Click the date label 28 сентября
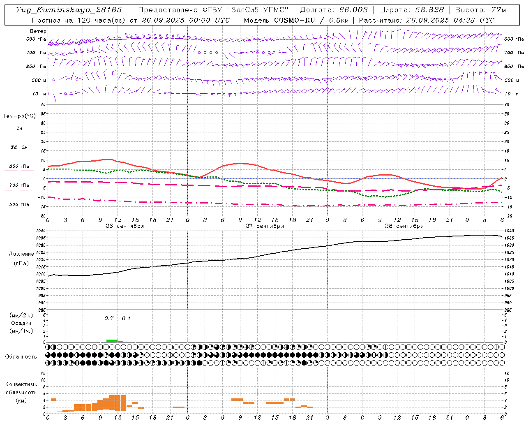Screen dimensions: 526x421 pyautogui.click(x=404, y=226)
